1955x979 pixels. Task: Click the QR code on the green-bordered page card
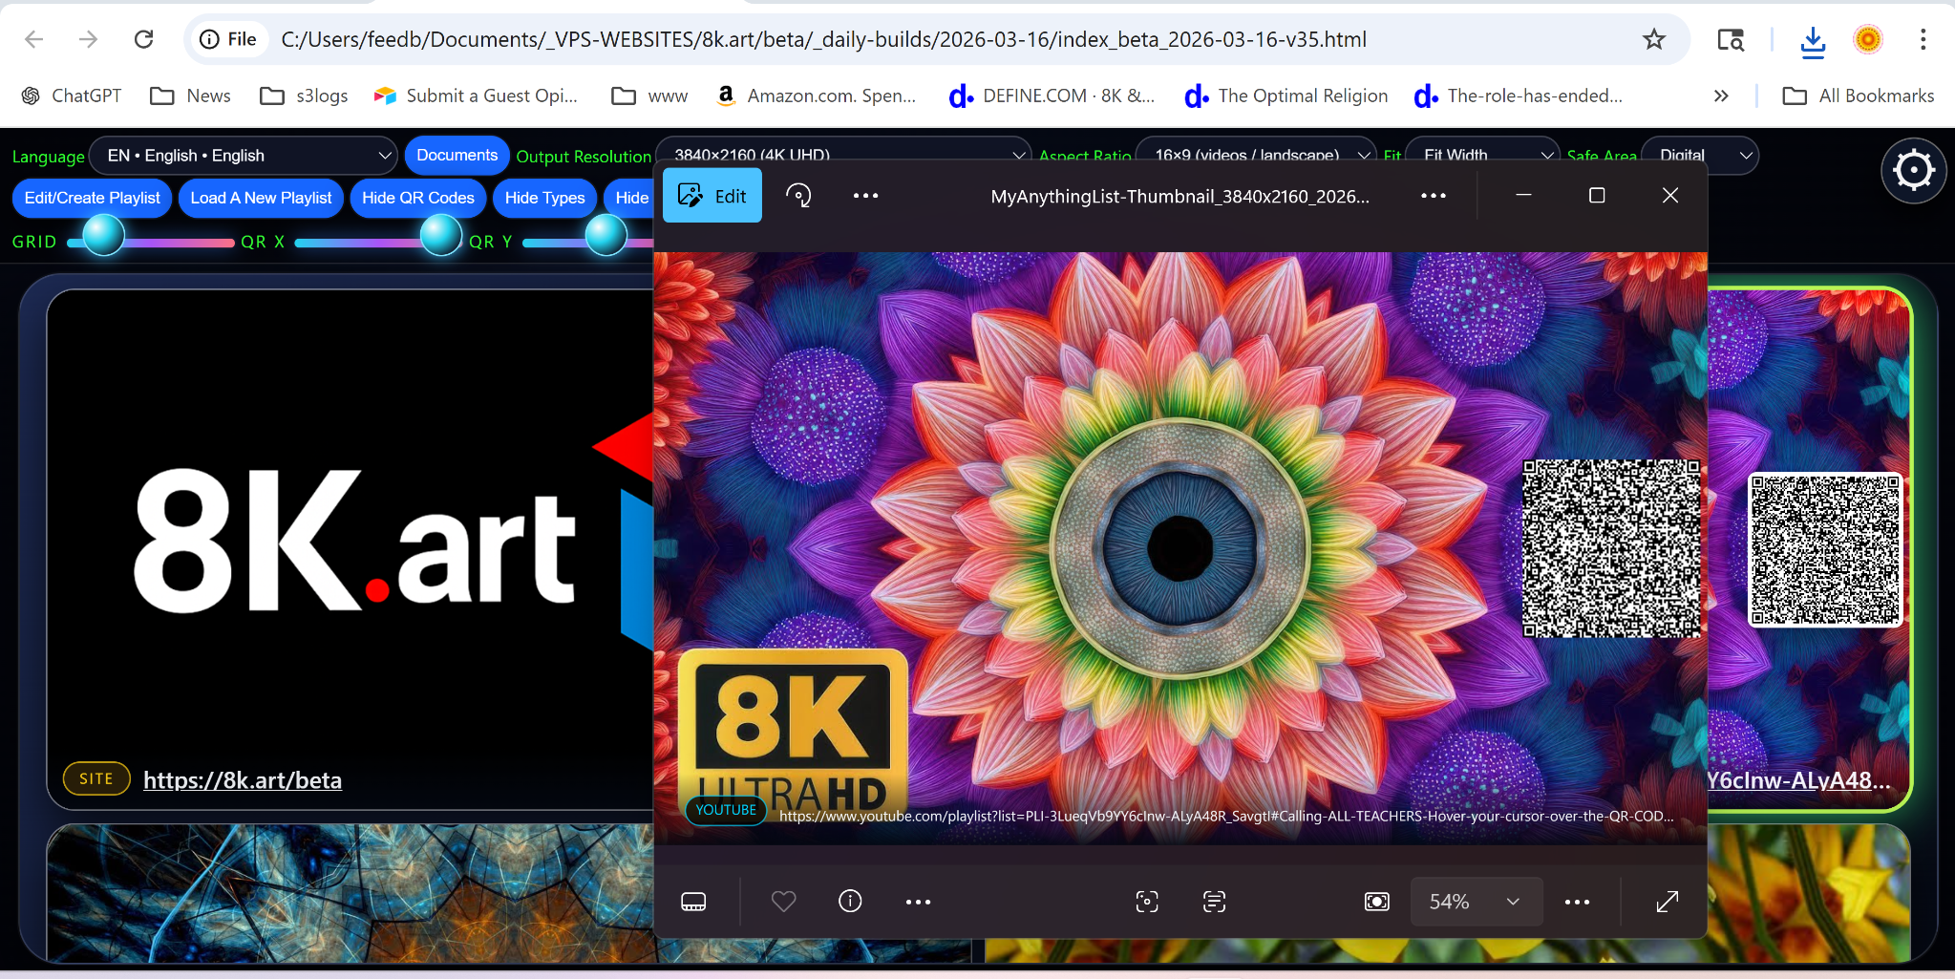point(1825,550)
